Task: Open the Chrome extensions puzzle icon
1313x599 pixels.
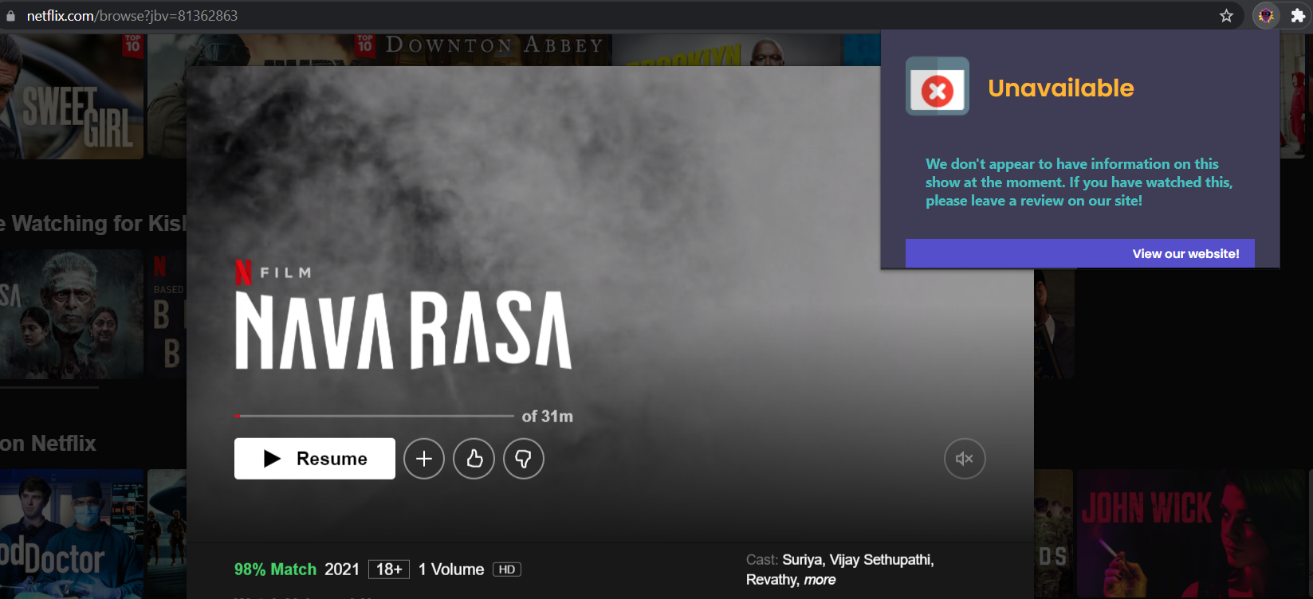Action: click(x=1298, y=16)
